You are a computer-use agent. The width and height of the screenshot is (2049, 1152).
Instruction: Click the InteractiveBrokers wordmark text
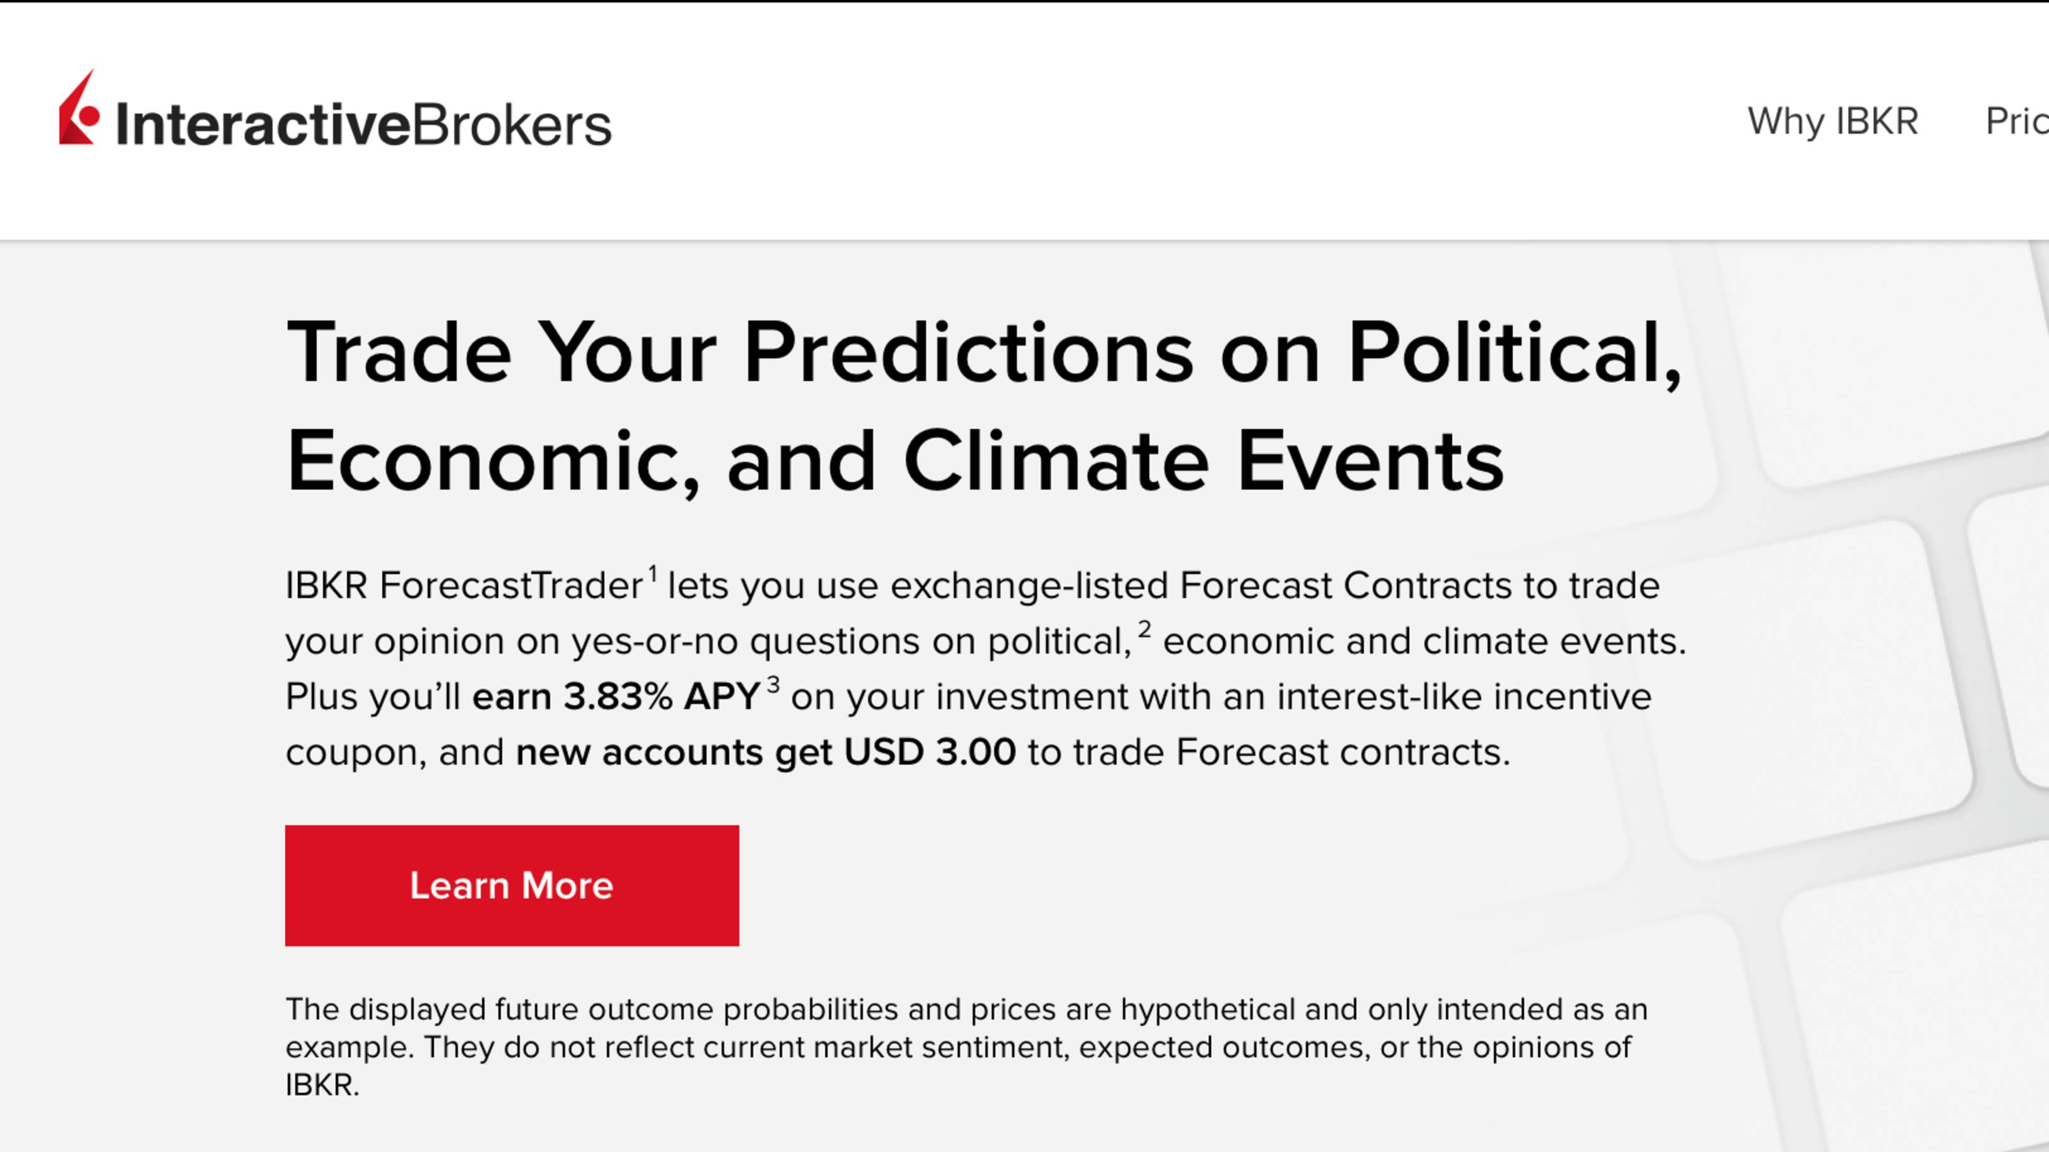(363, 125)
